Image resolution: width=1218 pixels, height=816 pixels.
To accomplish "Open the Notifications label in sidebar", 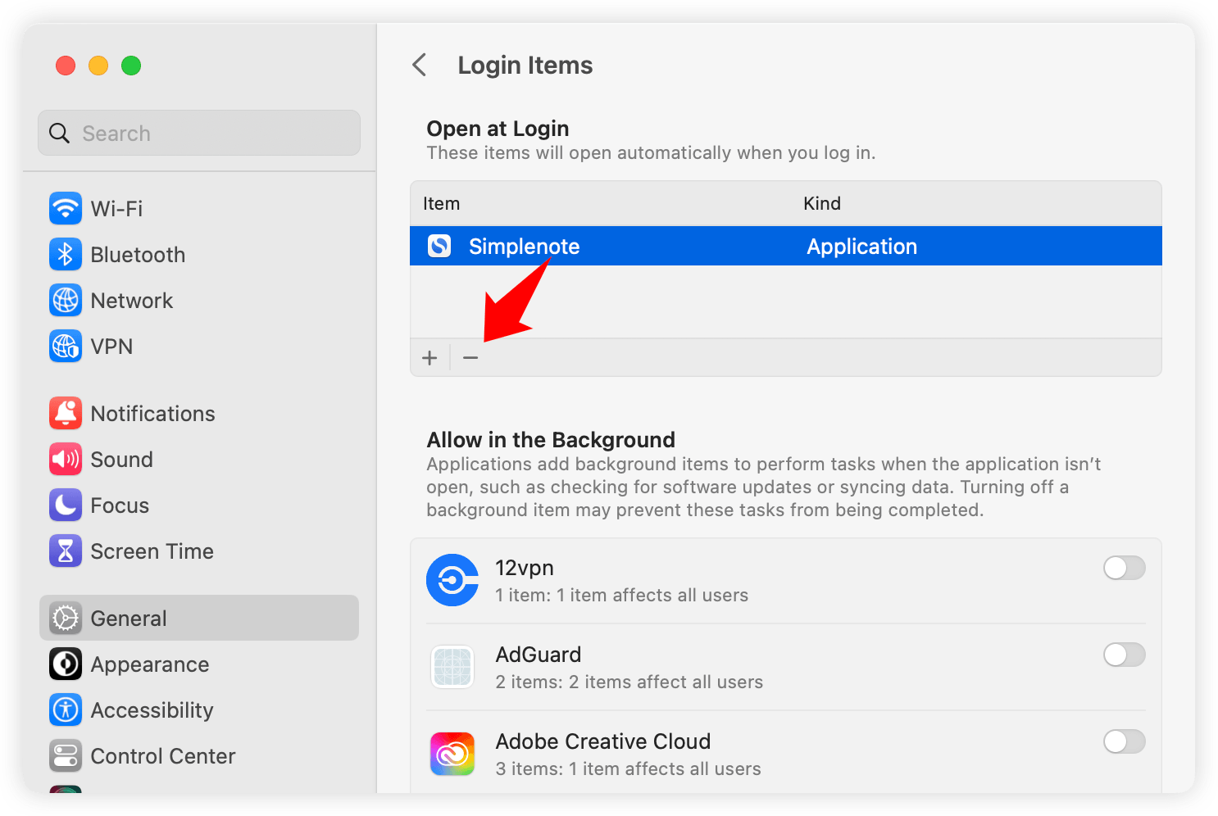I will 153,414.
